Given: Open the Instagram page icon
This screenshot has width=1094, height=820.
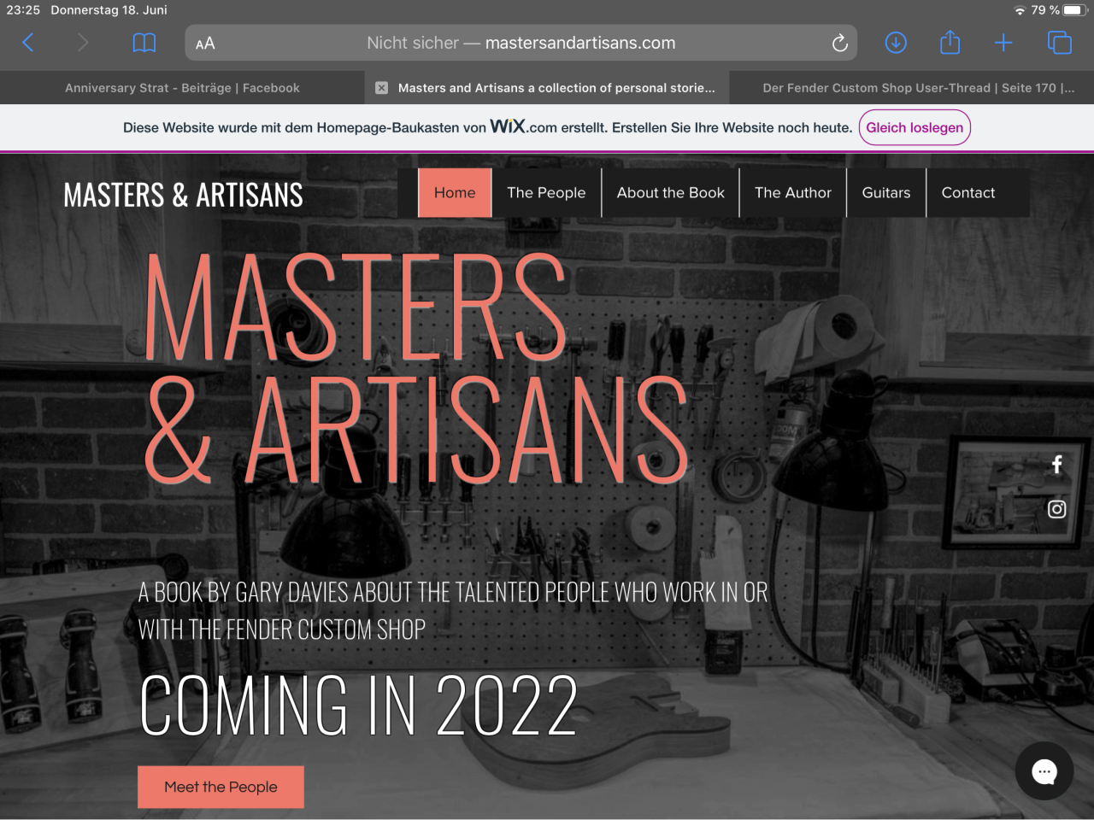Looking at the screenshot, I should point(1057,509).
